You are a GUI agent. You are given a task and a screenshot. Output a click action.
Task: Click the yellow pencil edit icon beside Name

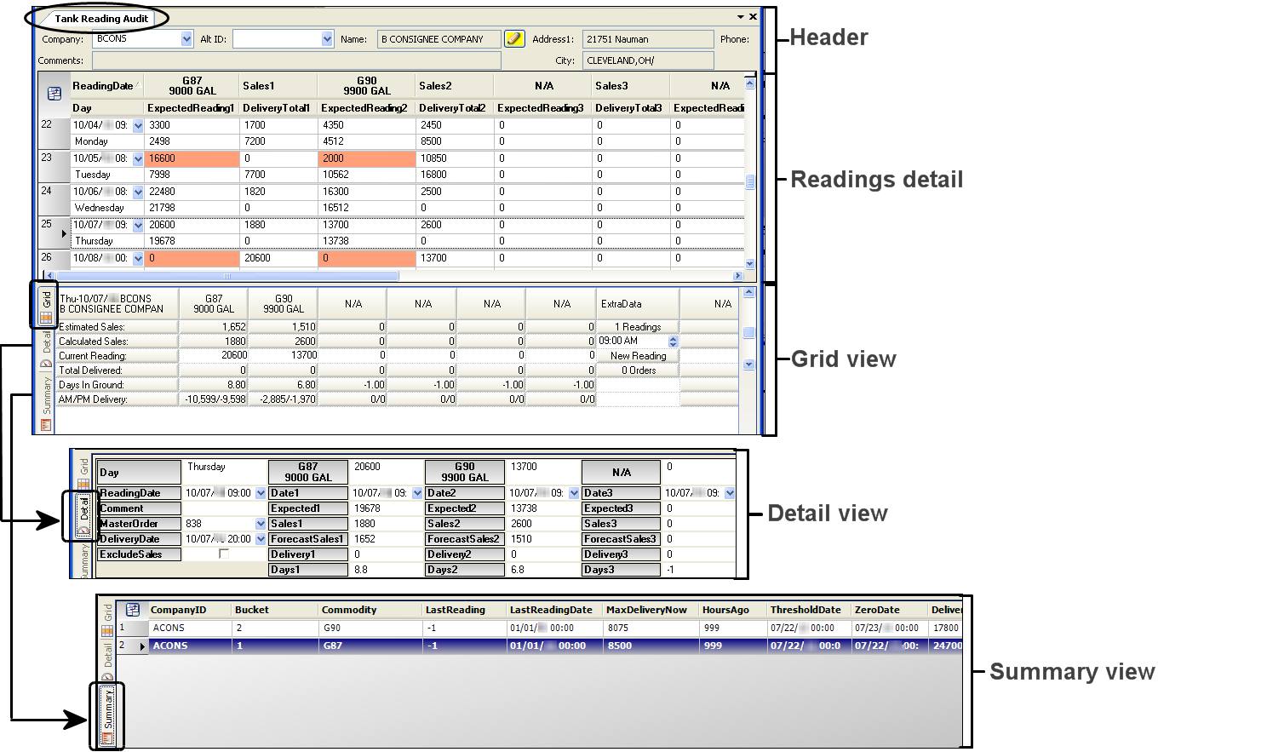pyautogui.click(x=514, y=38)
